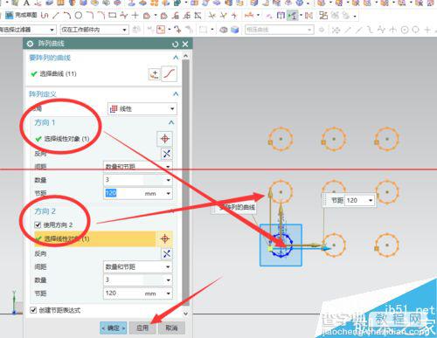Click the Apply button
The width and height of the screenshot is (437, 338).
[x=142, y=328]
